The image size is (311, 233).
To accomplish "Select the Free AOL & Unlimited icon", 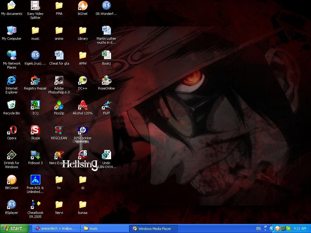I will tap(35, 180).
